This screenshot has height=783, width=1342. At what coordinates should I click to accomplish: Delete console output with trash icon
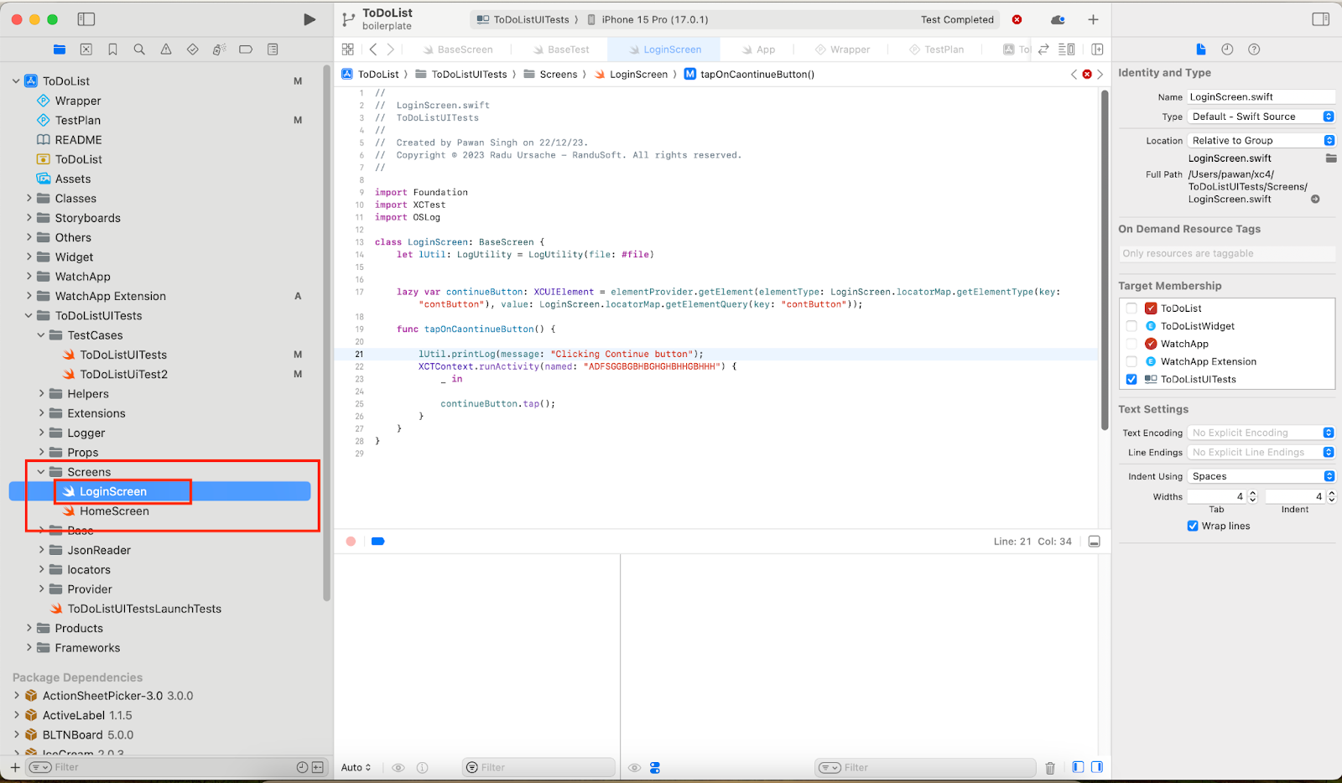pyautogui.click(x=1050, y=767)
